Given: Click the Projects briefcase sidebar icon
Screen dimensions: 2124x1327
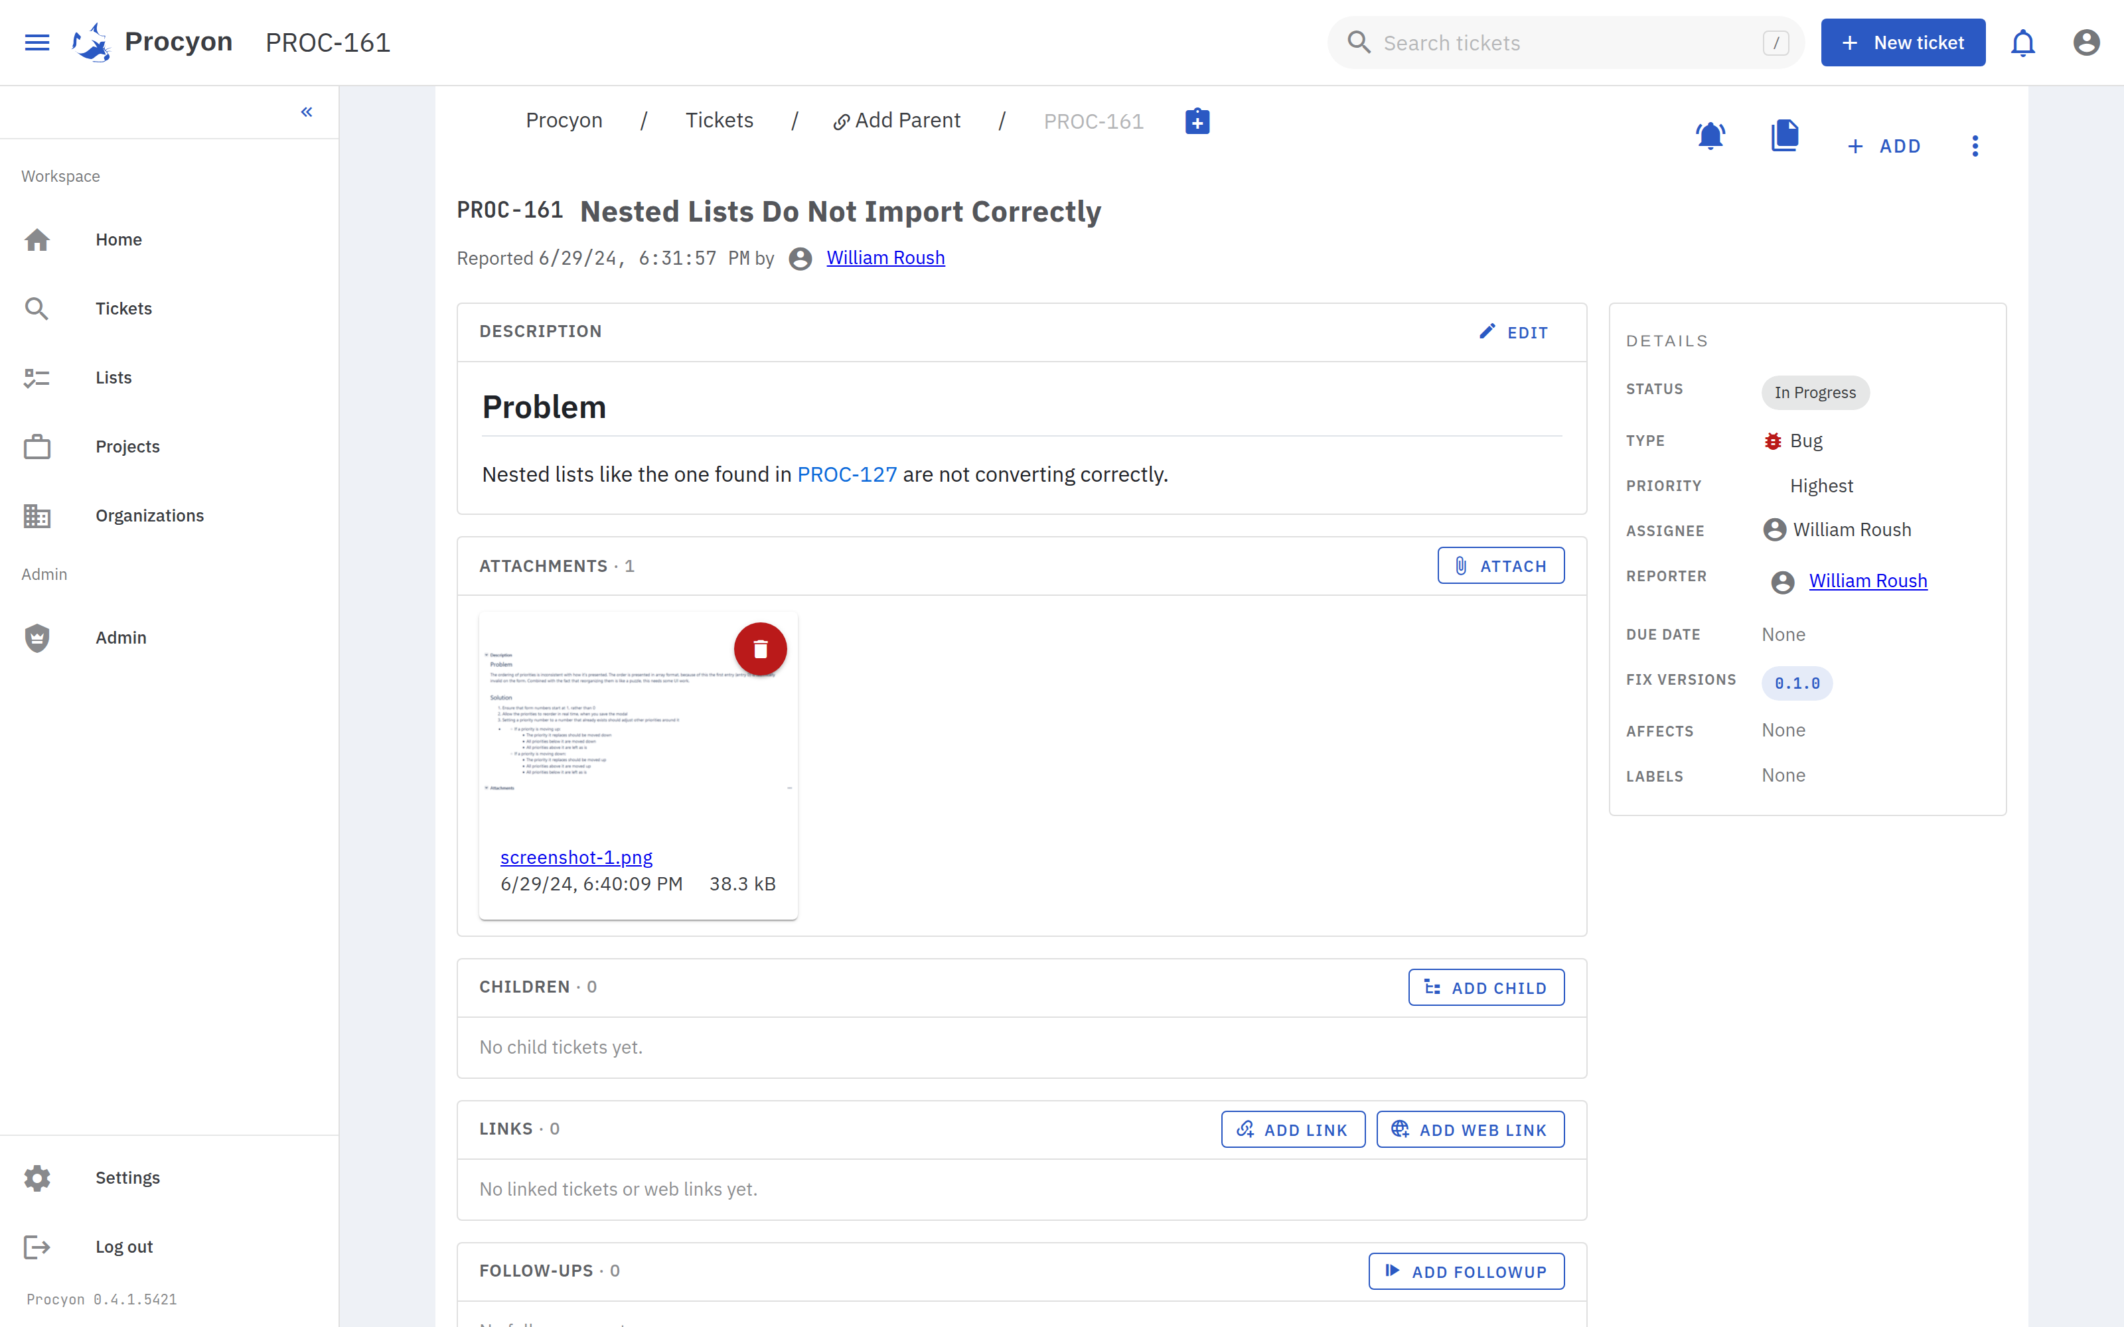Looking at the screenshot, I should [37, 447].
